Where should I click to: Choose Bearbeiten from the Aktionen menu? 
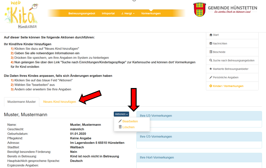130,121
